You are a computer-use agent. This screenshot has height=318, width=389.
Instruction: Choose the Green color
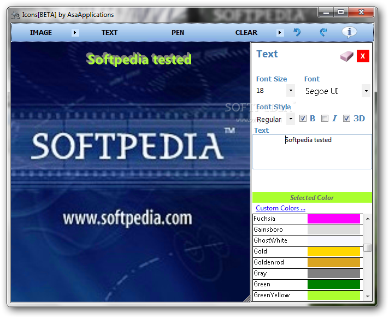point(308,284)
